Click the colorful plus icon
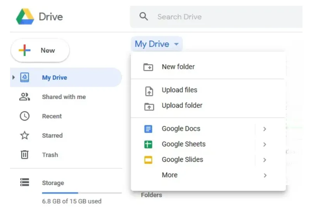311x209 pixels. 24,50
